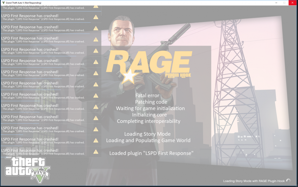Maximize the Grand Theft Auto V window
Viewport: 298px width, 187px height.
coord(284,3)
